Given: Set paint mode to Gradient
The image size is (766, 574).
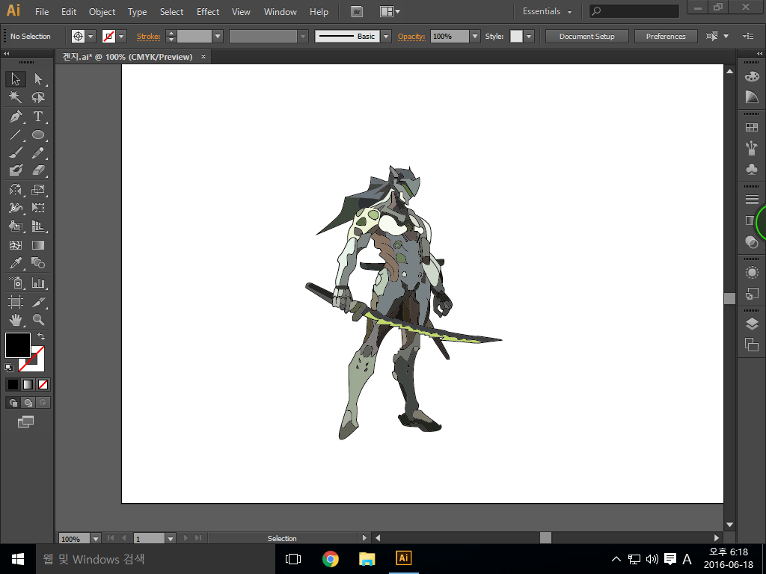Looking at the screenshot, I should tap(28, 385).
